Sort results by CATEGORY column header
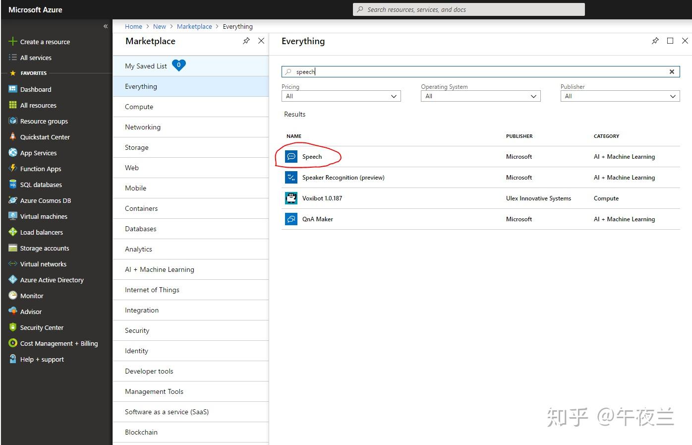692x445 pixels. (x=607, y=136)
